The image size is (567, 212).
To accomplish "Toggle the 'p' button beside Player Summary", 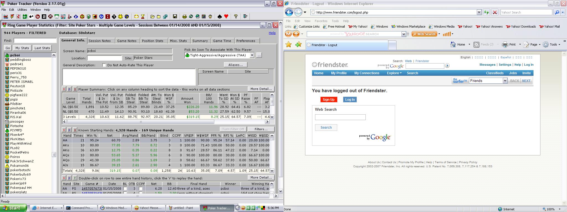I will (x=69, y=89).
